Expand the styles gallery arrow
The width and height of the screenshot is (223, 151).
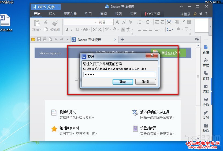pyautogui.click(x=210, y=27)
